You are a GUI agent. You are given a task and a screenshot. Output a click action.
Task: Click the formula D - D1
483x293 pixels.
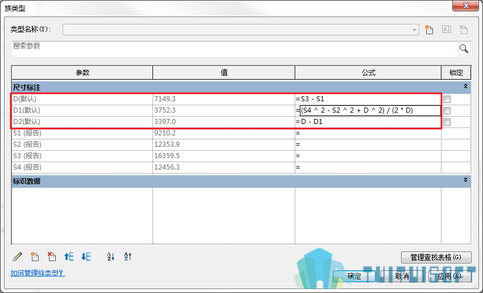311,122
